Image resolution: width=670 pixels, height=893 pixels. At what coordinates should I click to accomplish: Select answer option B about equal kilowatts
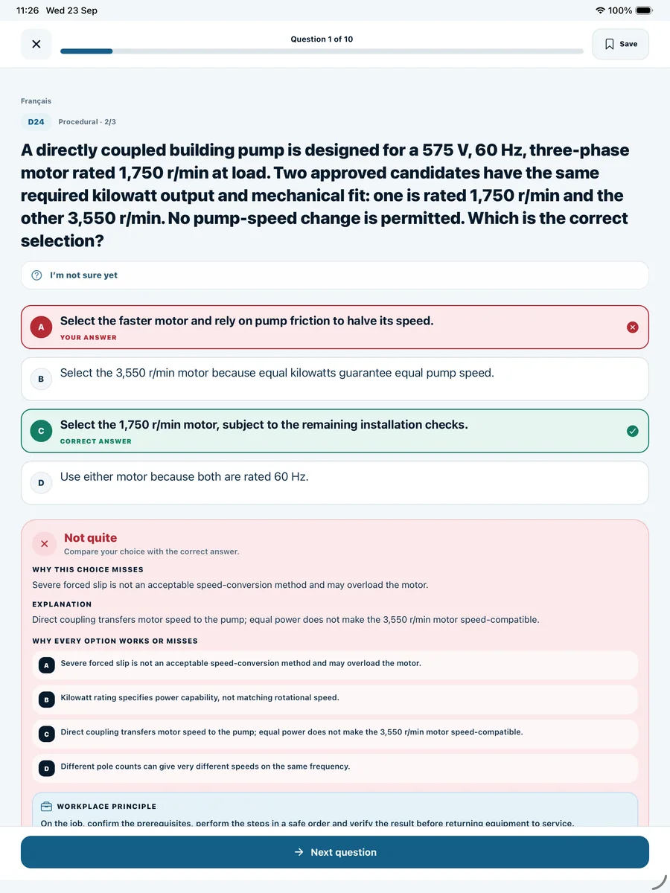pos(335,379)
